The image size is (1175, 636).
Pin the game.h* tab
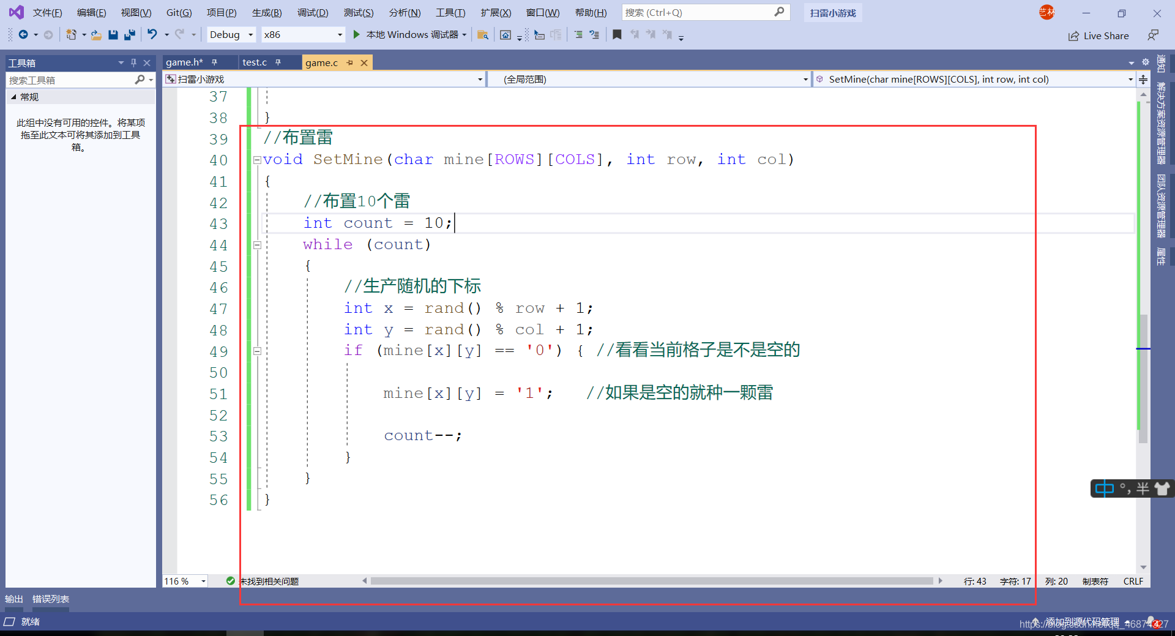(214, 62)
